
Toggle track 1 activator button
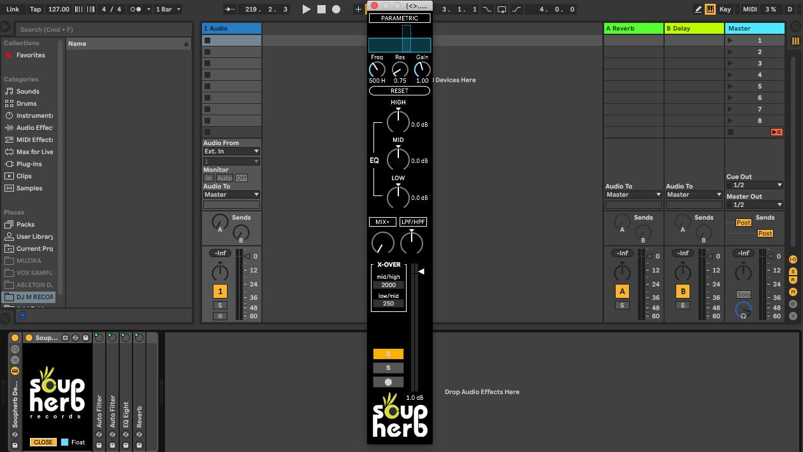tap(220, 292)
